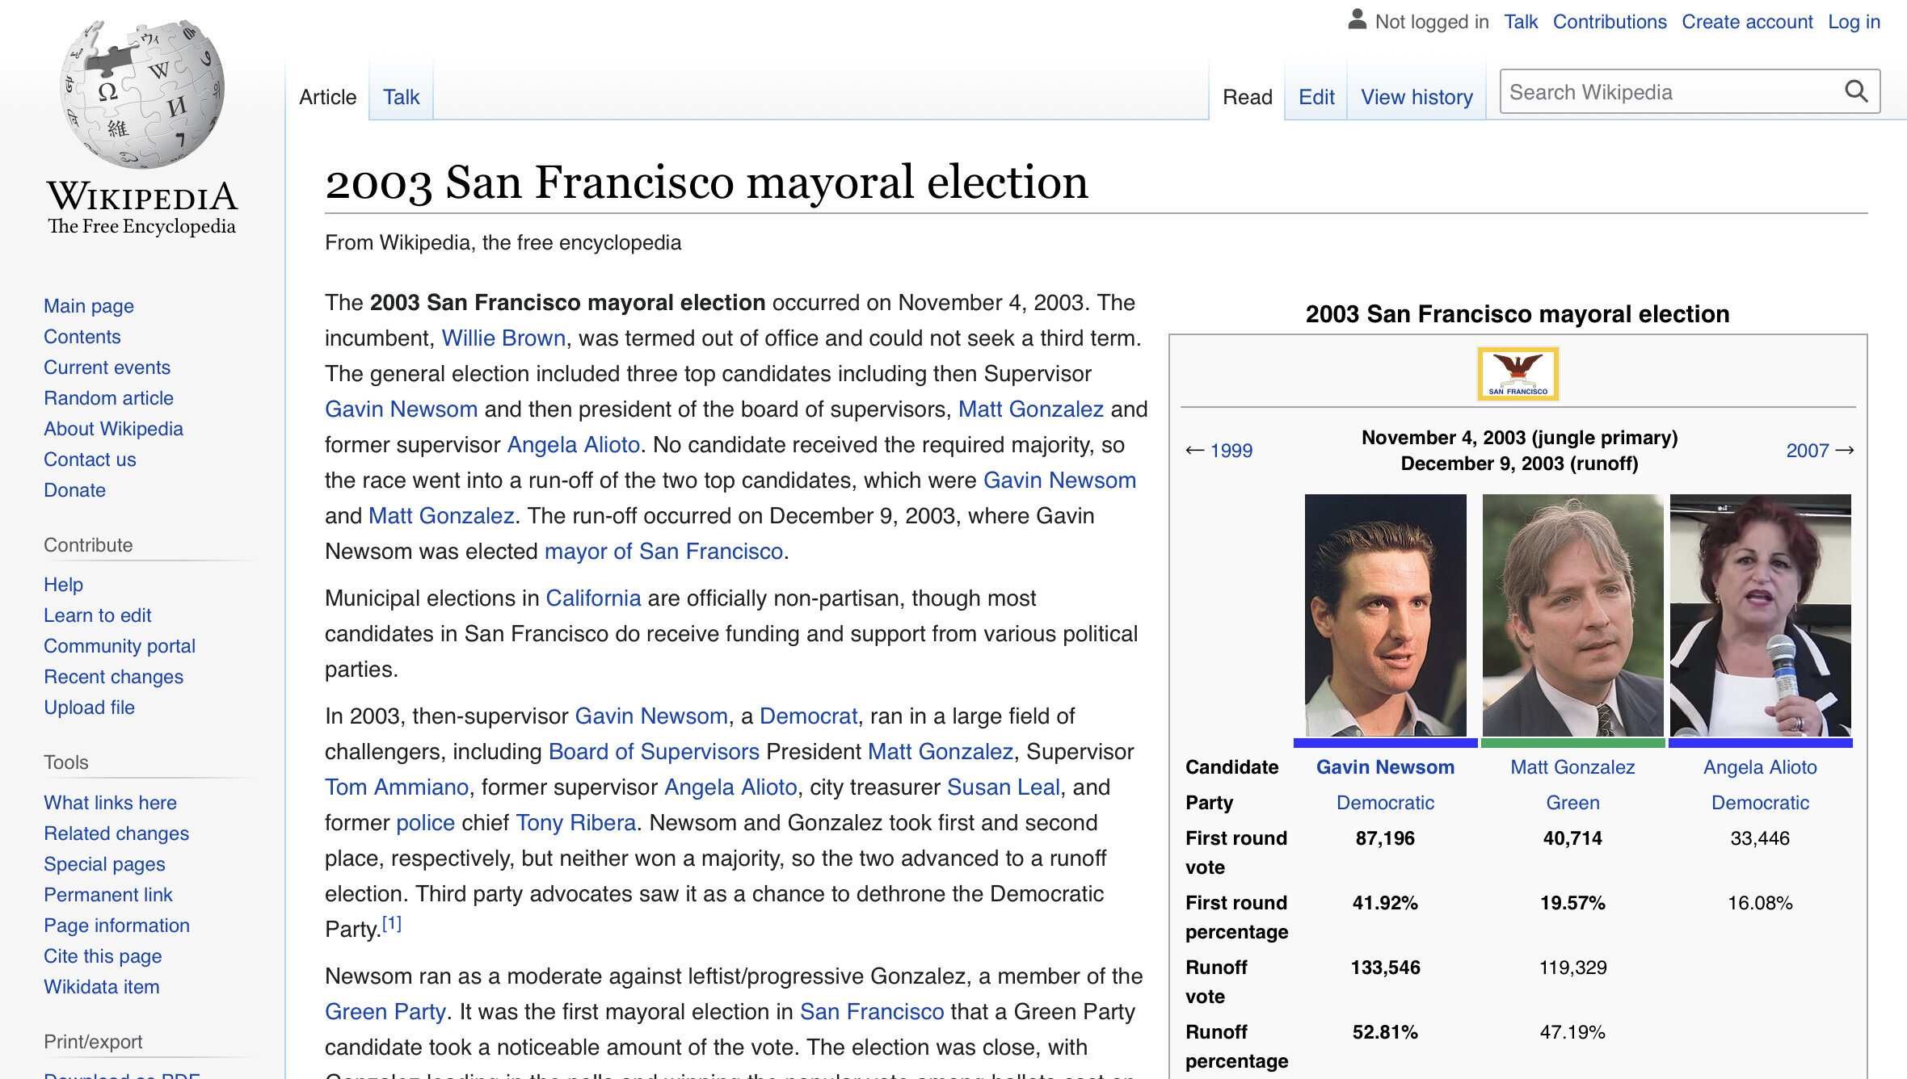Open Contents in sidebar
This screenshot has width=1907, height=1079.
click(82, 337)
